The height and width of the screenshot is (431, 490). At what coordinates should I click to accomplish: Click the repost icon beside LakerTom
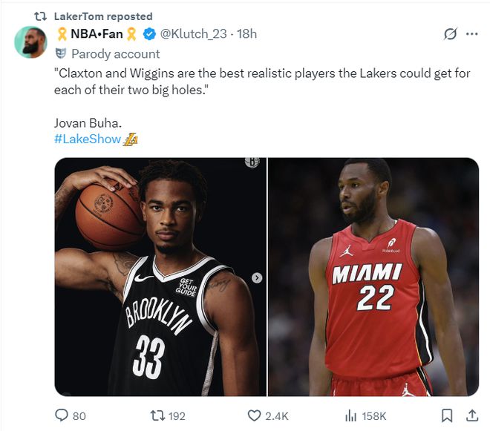click(41, 16)
